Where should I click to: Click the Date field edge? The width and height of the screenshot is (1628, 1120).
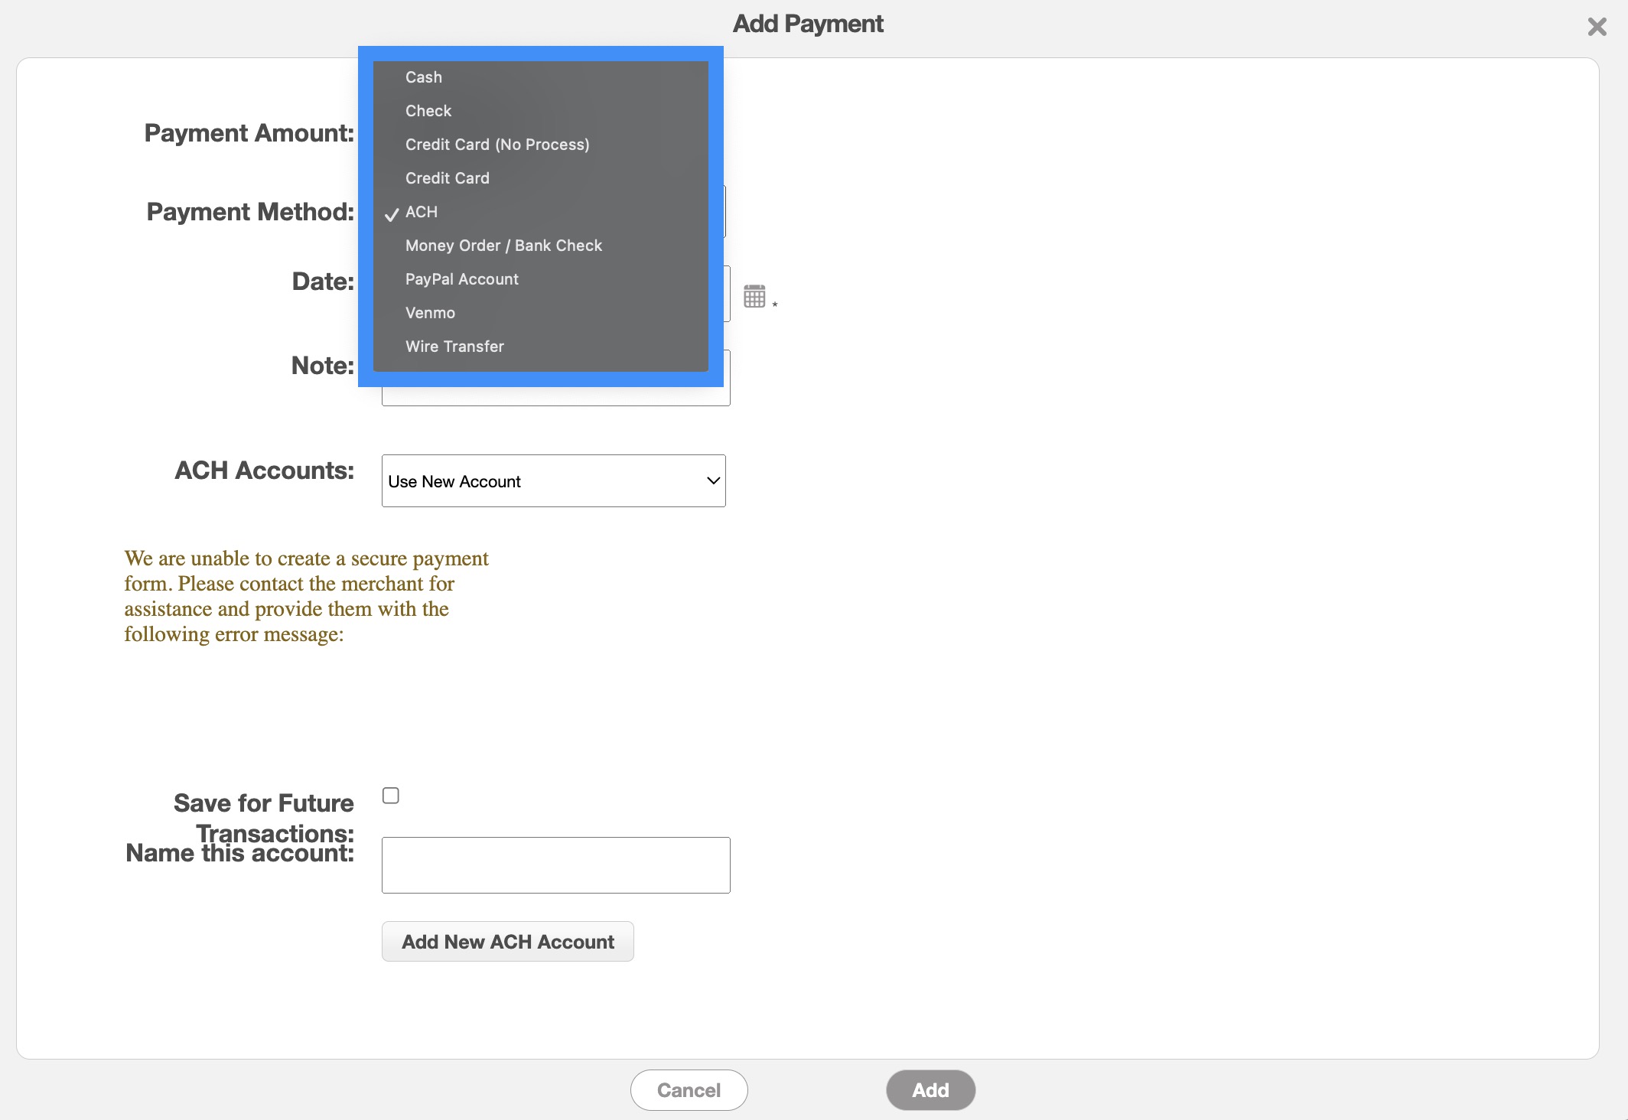click(727, 295)
